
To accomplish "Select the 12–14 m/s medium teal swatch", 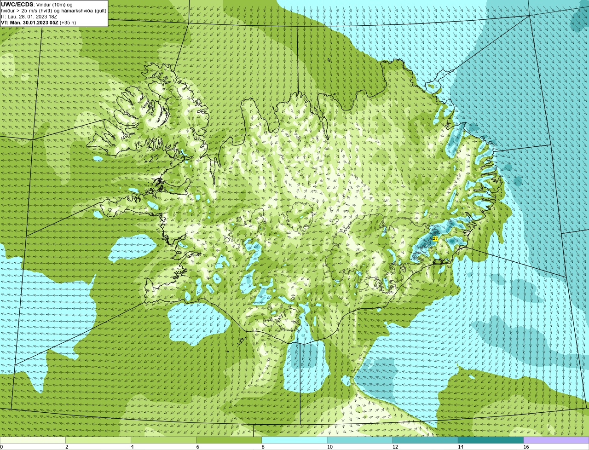I will coord(425,440).
